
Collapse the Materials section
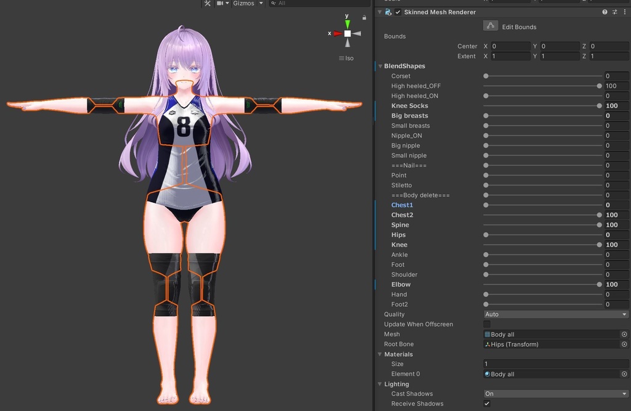[x=380, y=354]
